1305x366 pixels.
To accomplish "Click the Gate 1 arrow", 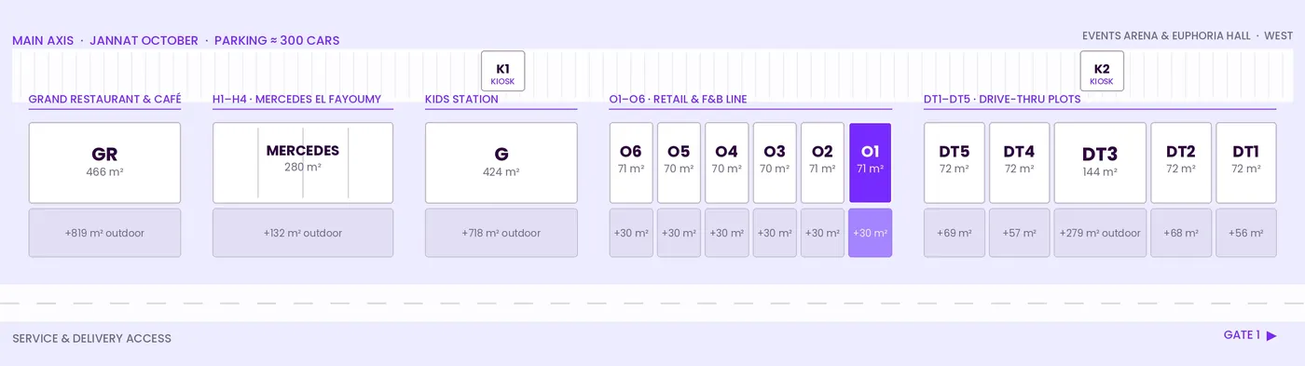I will 1271,336.
